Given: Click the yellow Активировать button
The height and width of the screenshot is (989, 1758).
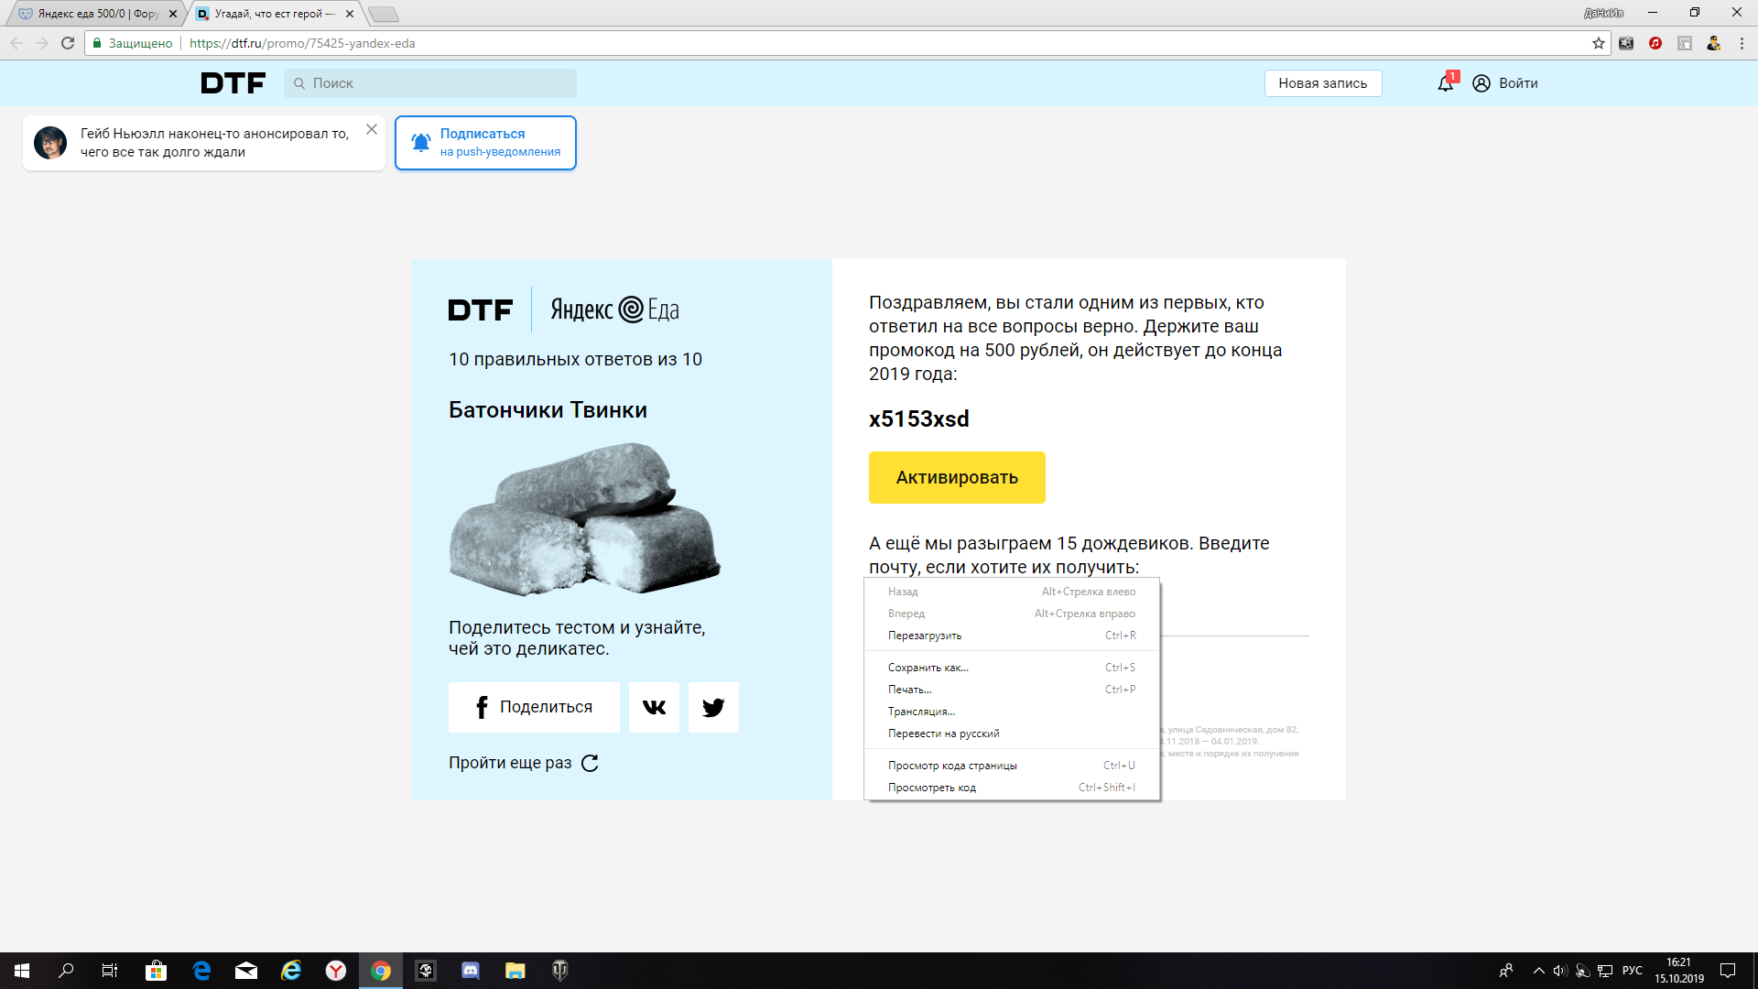Looking at the screenshot, I should coord(957,477).
